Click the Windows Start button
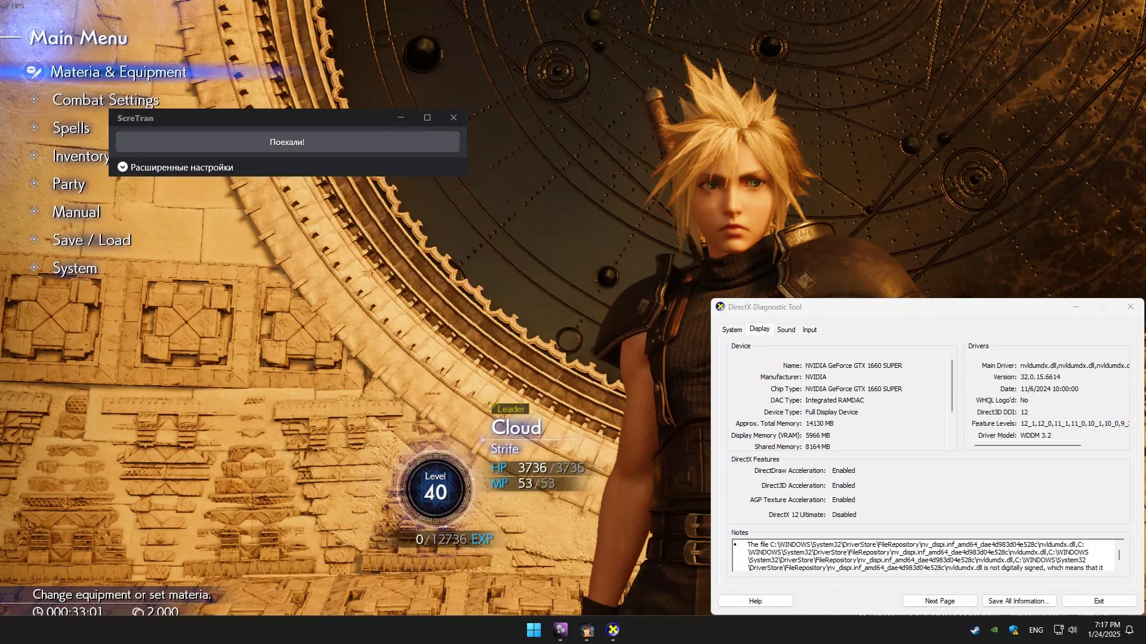1146x644 pixels. tap(534, 630)
